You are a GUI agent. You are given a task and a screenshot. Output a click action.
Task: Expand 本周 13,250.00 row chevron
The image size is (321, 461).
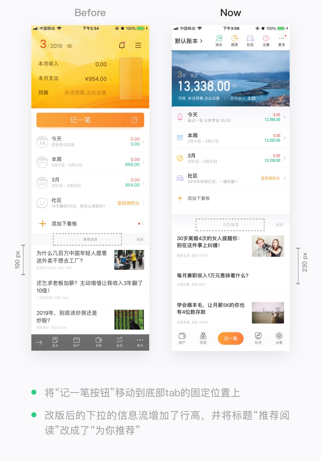pyautogui.click(x=285, y=138)
